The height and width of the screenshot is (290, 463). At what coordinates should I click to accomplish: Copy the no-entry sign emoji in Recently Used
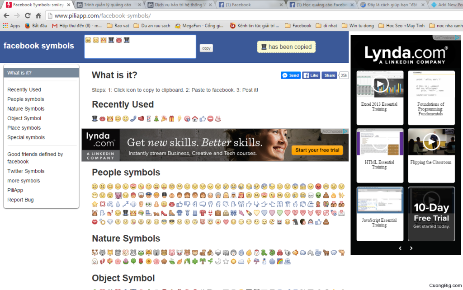tap(210, 119)
